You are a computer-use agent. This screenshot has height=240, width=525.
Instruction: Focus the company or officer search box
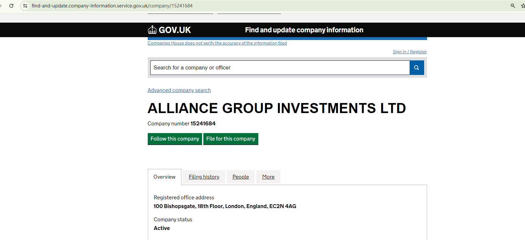pyautogui.click(x=280, y=68)
